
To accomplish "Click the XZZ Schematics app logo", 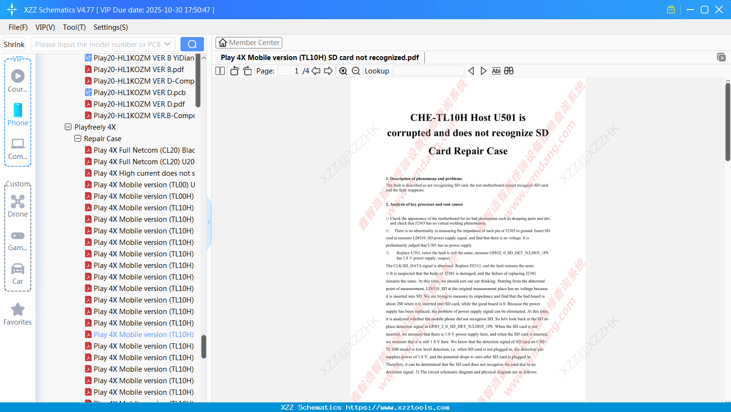I will (x=12, y=10).
